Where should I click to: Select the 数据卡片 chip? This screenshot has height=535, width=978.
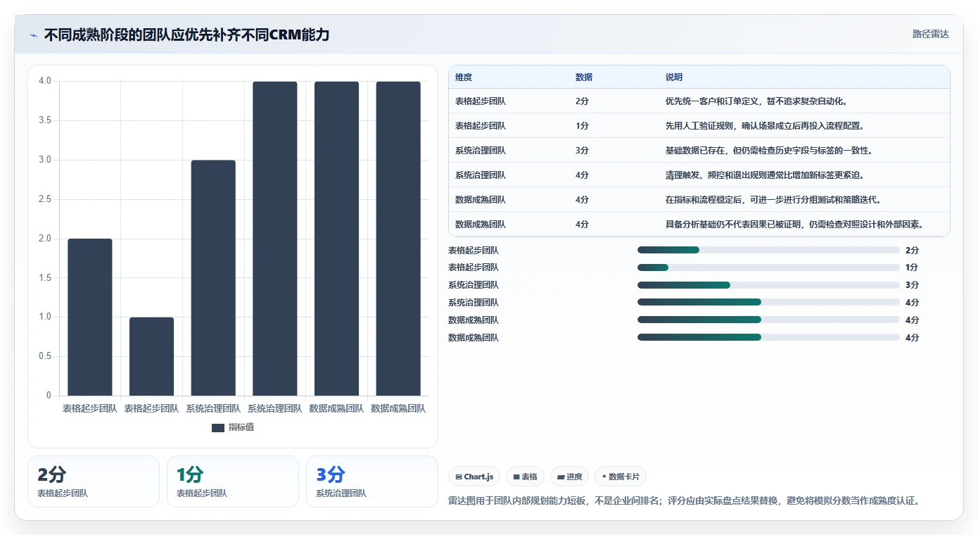point(621,477)
